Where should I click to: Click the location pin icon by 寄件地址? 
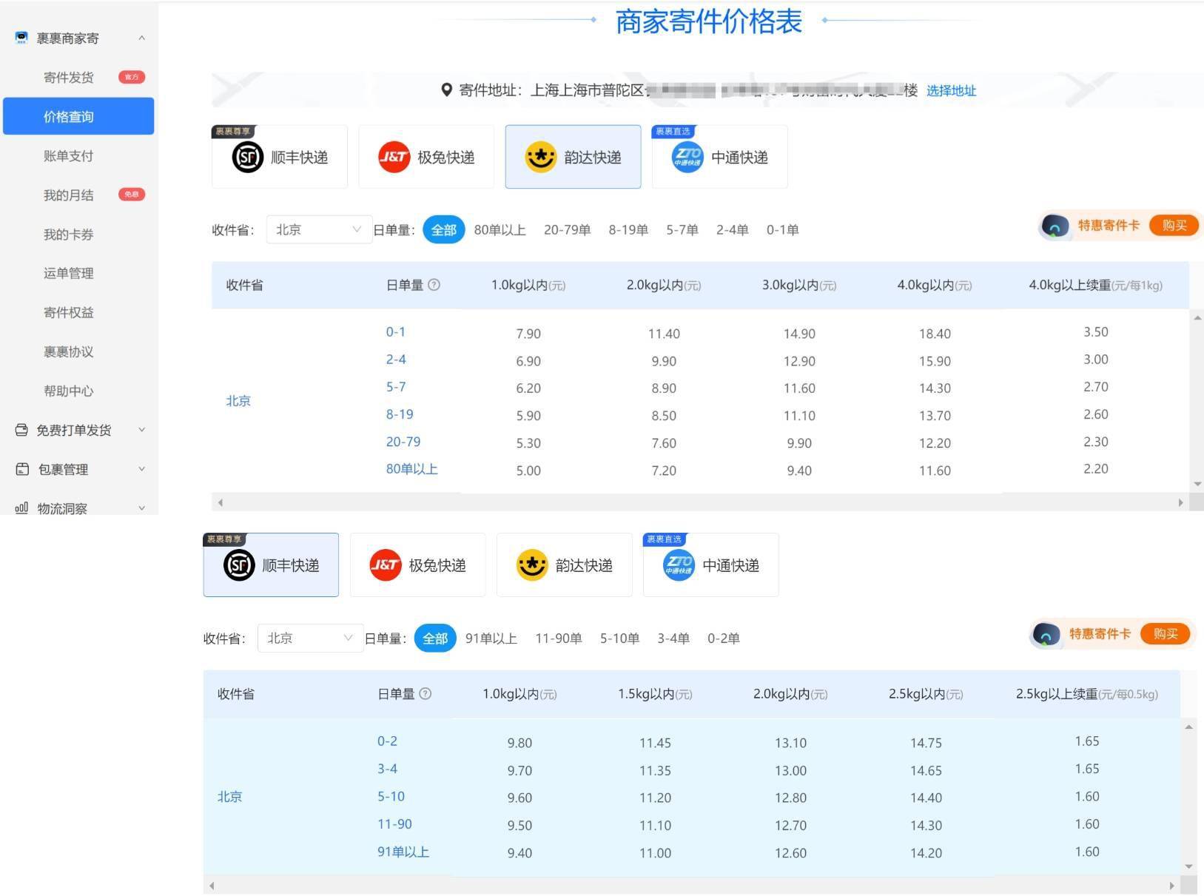446,90
